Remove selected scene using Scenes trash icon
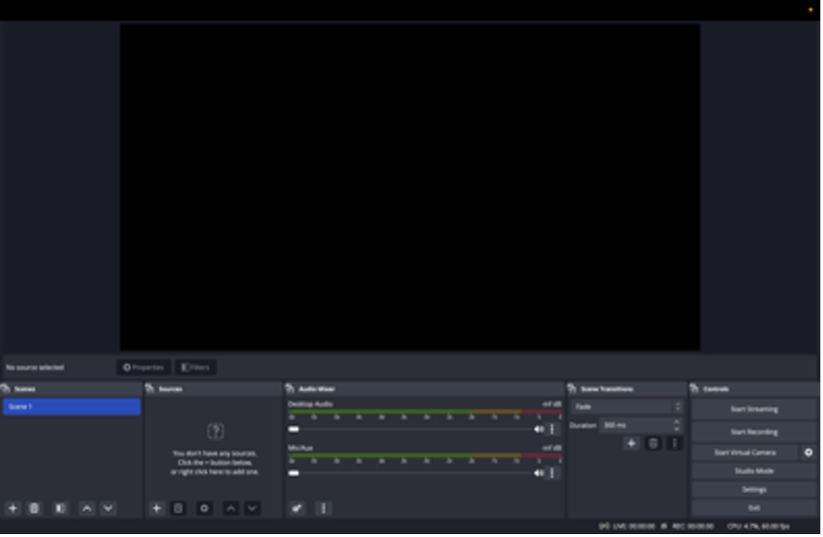This screenshot has width=823, height=537. [34, 510]
